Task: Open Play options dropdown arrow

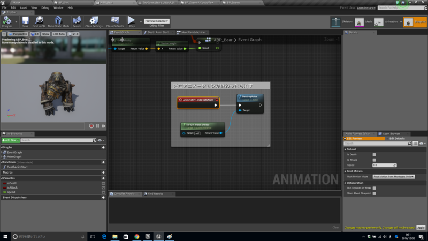Action: [141, 22]
